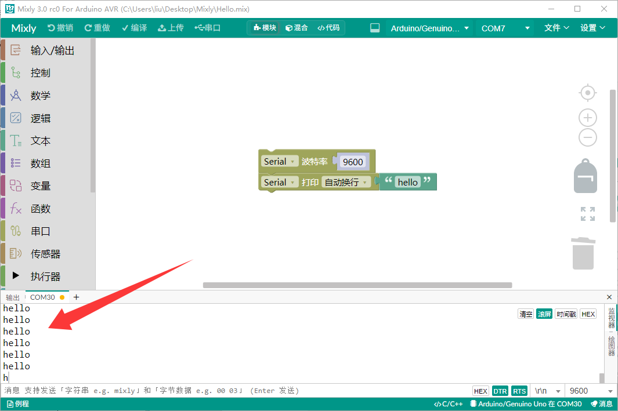The width and height of the screenshot is (618, 411).
Task: Open the 自动换行 dropdown in print block
Action: pyautogui.click(x=346, y=182)
